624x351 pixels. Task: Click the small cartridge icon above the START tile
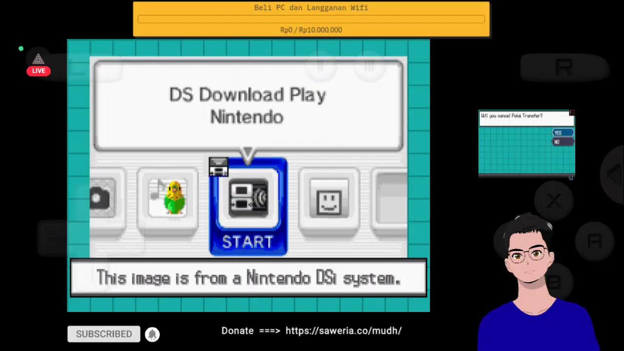(x=218, y=167)
